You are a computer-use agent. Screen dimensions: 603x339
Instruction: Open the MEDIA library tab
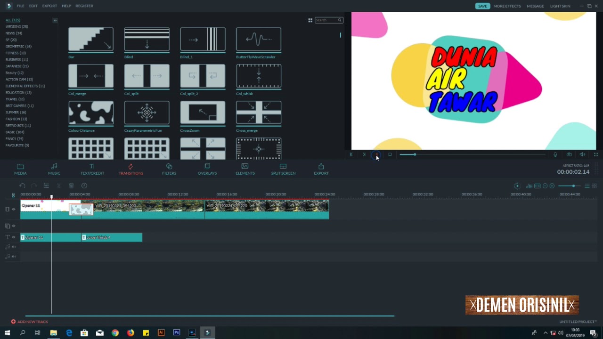pos(20,169)
